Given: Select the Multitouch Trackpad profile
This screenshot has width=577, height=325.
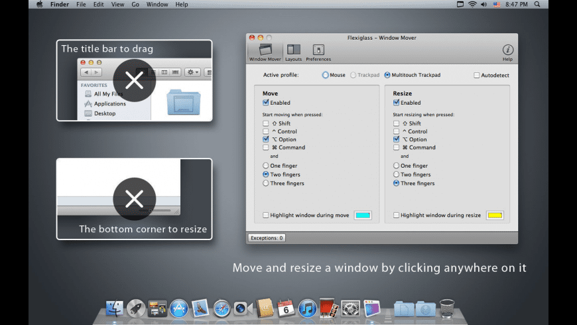Looking at the screenshot, I should [x=387, y=75].
